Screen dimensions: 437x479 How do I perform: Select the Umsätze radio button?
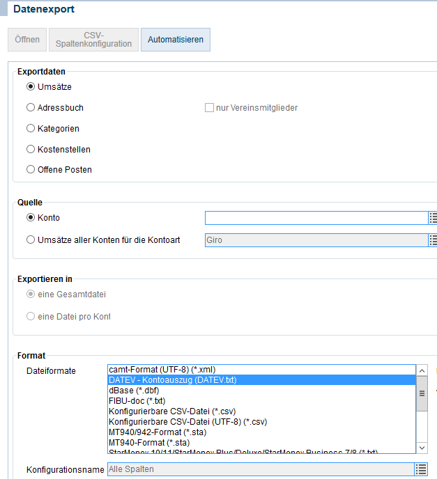(x=31, y=87)
